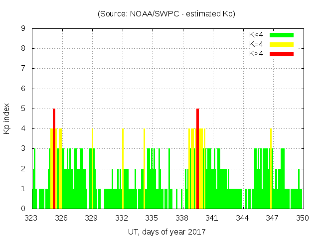The image size is (319, 239).
Task: Click the chart title citing NOAA/SWPC
Action: click(x=166, y=13)
